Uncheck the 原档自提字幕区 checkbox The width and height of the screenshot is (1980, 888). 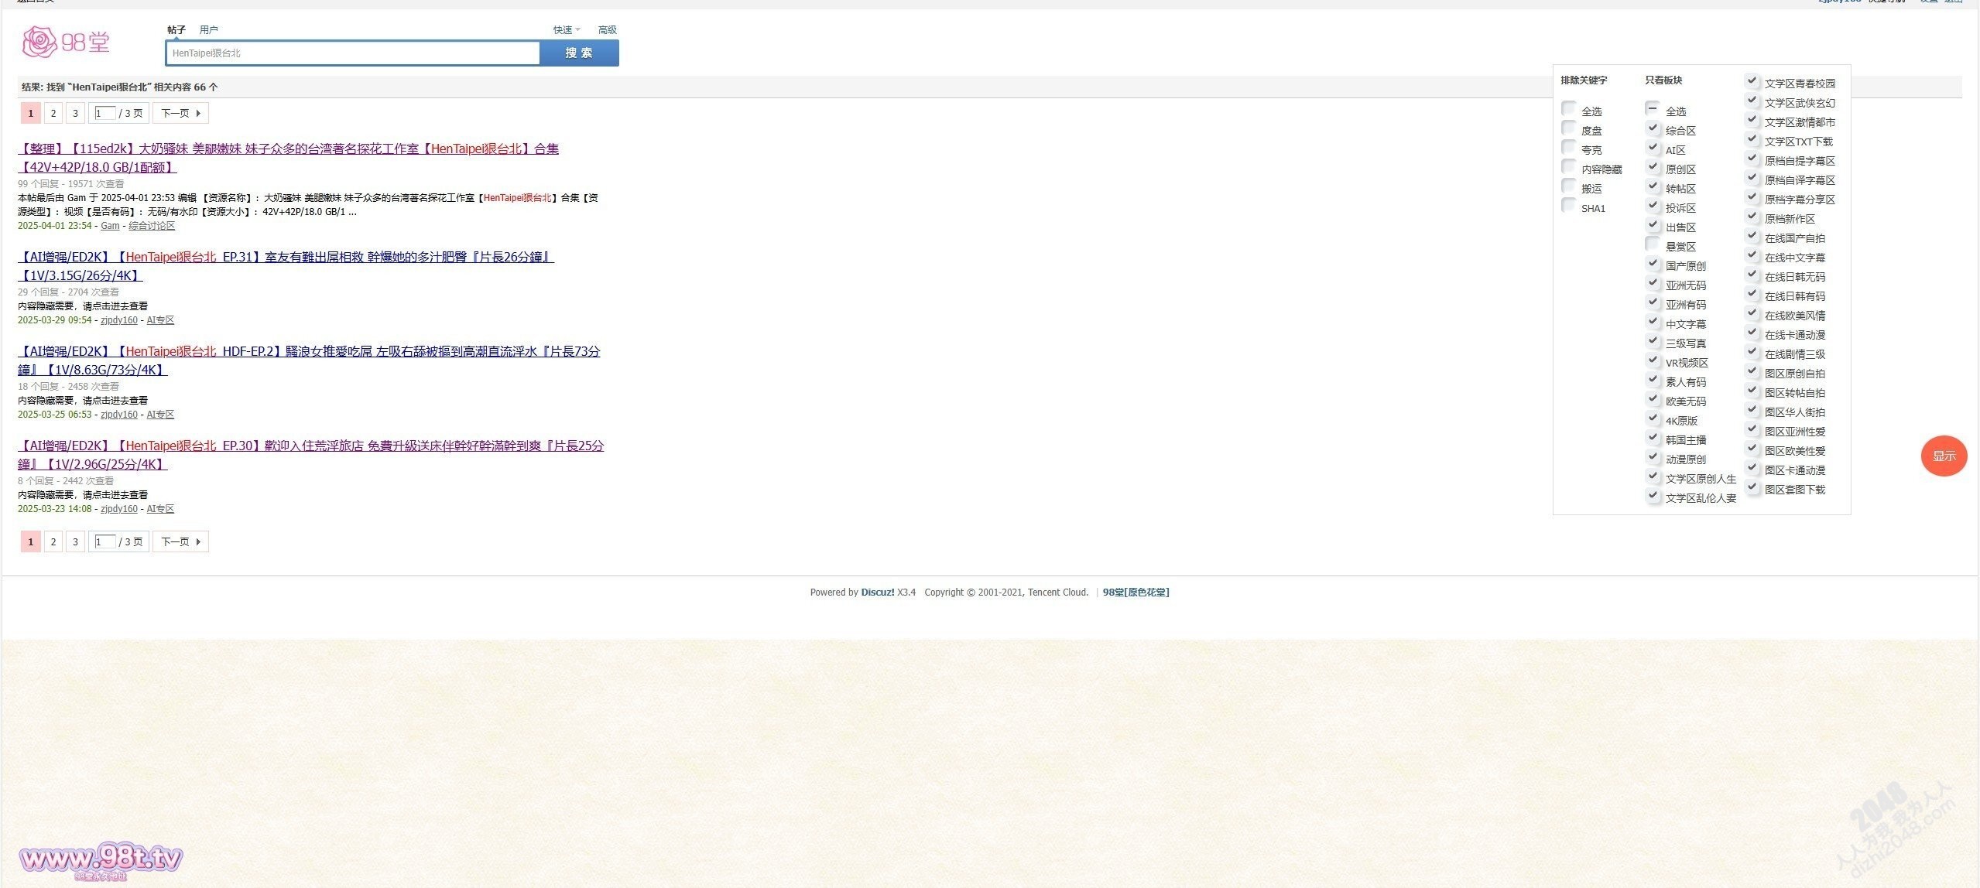[1752, 158]
